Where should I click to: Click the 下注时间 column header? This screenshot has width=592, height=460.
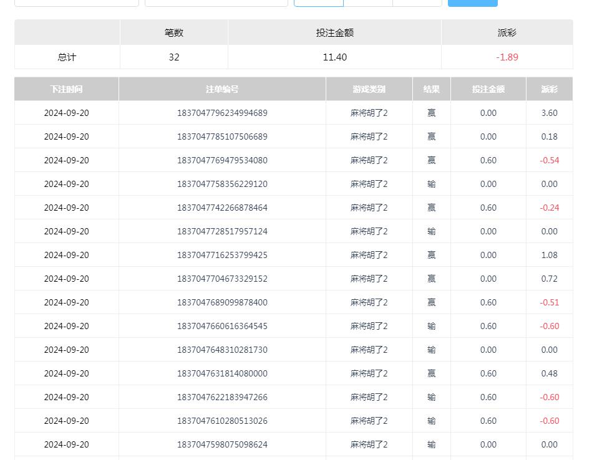(x=67, y=89)
